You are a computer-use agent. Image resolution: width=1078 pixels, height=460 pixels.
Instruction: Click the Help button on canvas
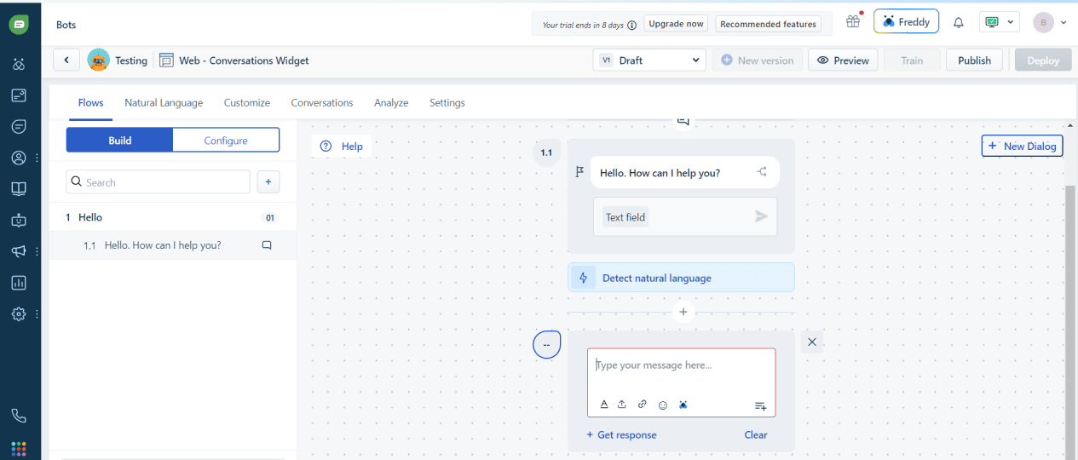pyautogui.click(x=342, y=147)
